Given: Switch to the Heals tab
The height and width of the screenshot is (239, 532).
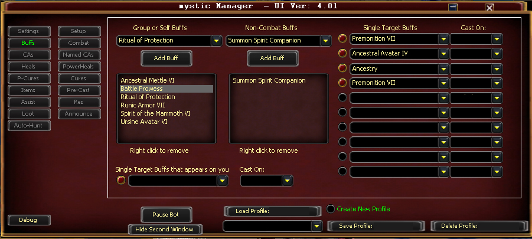Looking at the screenshot, I should click(x=29, y=67).
